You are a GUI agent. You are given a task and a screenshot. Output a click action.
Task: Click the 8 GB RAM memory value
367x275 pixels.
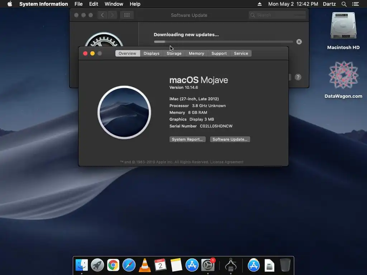click(198, 112)
